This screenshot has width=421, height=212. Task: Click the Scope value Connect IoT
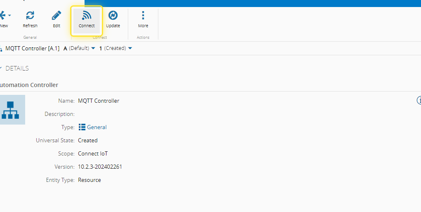click(x=93, y=154)
